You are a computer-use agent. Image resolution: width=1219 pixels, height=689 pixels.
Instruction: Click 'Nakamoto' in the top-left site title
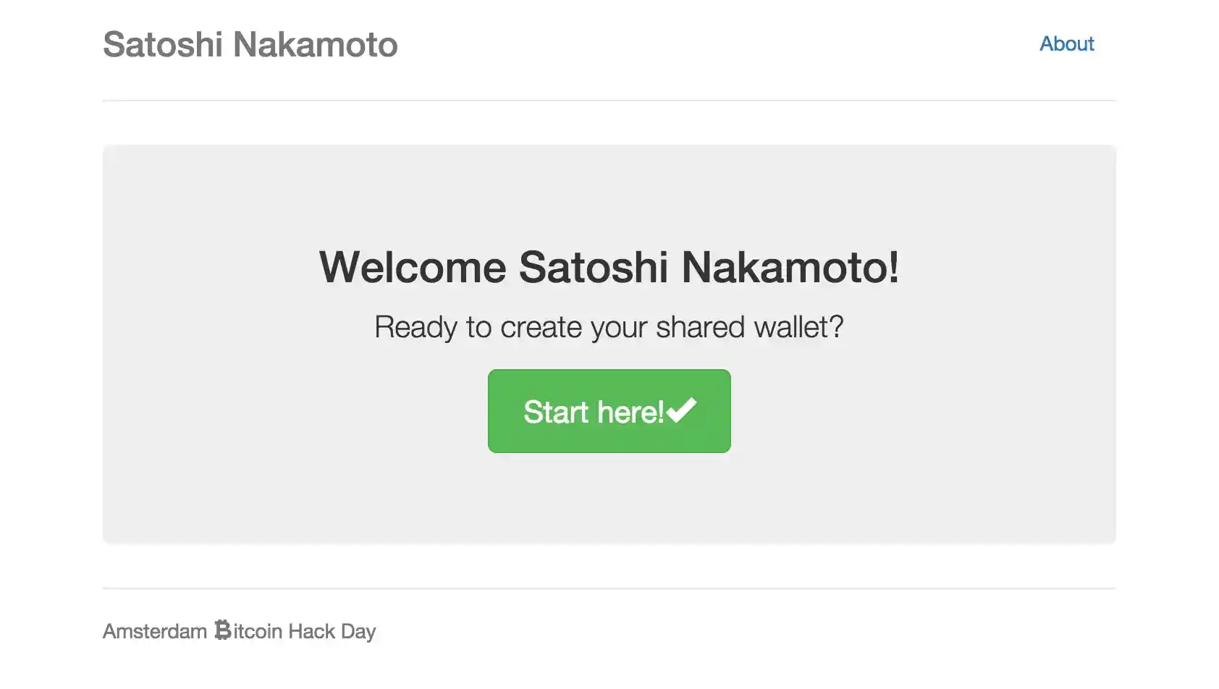pyautogui.click(x=315, y=45)
